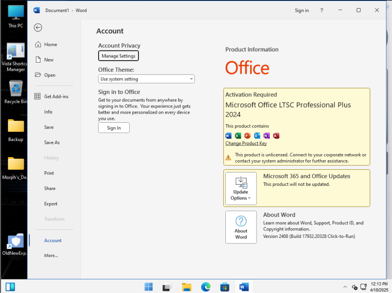Click the Manage Settings button
The image size is (392, 293).
tap(119, 56)
